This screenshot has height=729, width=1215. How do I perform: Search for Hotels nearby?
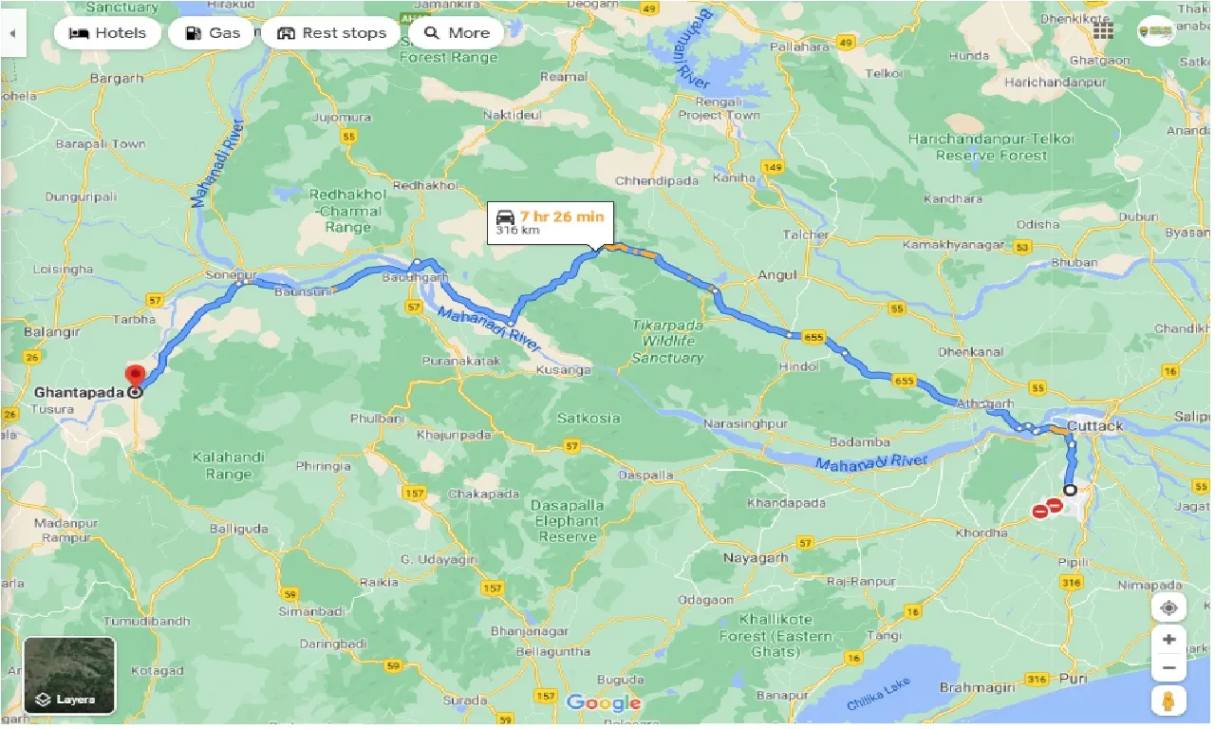tap(107, 33)
